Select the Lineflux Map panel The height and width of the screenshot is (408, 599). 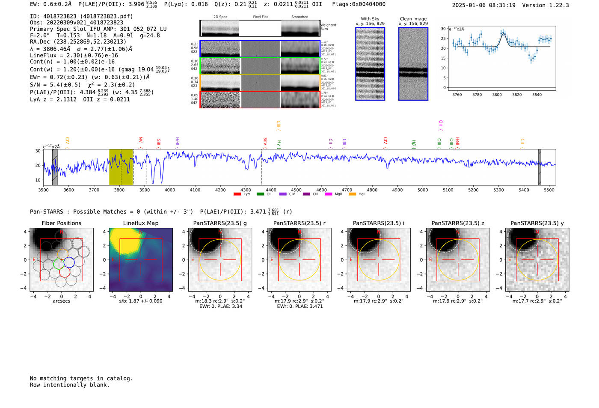point(141,260)
